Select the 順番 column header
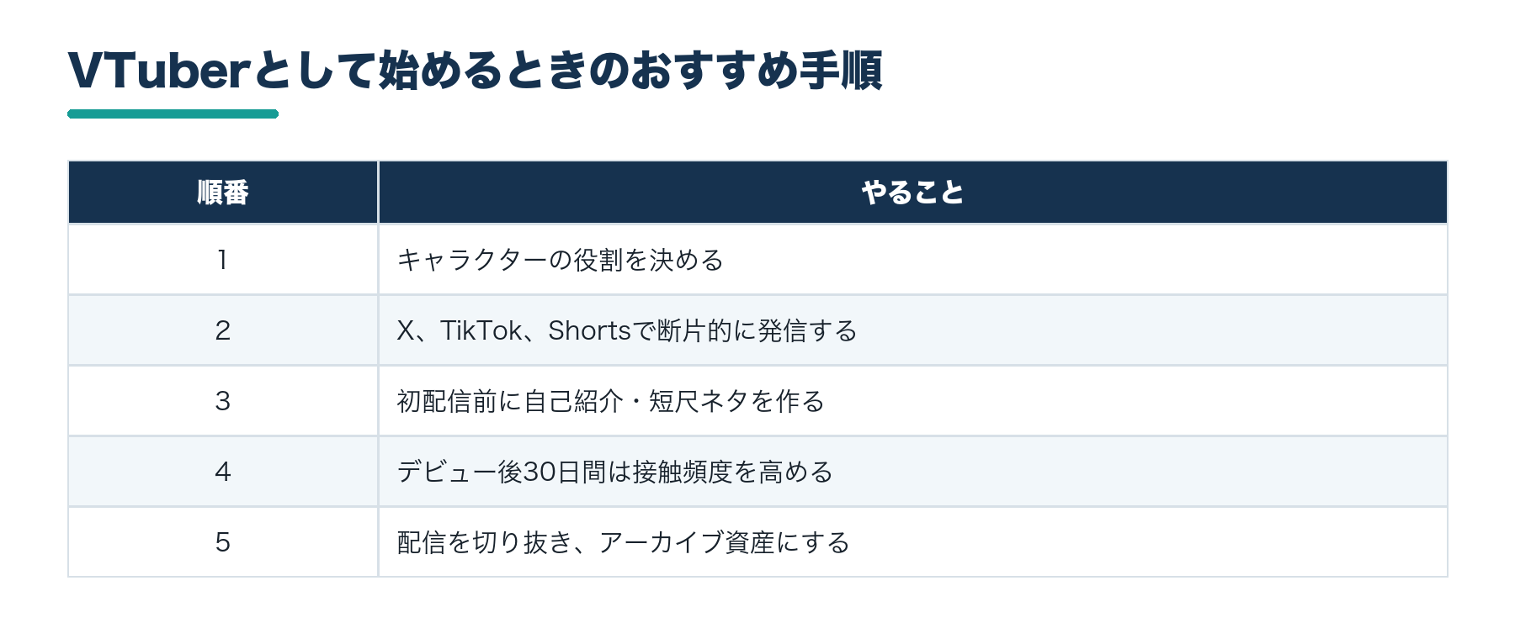The height and width of the screenshot is (644, 1515). coord(223,193)
